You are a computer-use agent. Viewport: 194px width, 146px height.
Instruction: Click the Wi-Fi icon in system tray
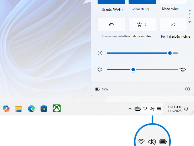click(145, 109)
